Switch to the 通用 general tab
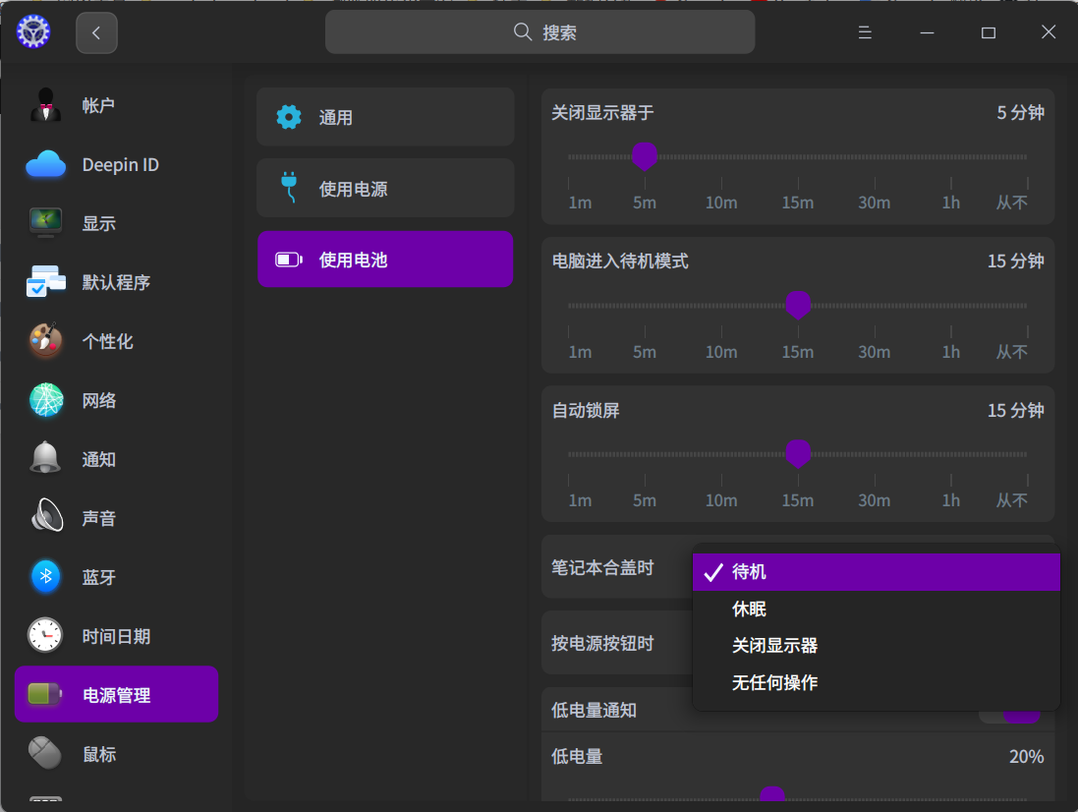The image size is (1078, 812). (385, 117)
